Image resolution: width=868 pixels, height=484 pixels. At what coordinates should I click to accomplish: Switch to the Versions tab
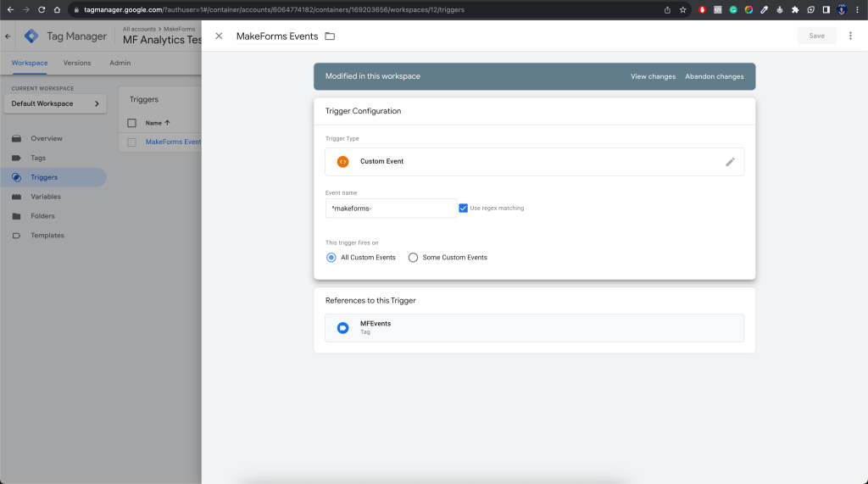pyautogui.click(x=77, y=63)
